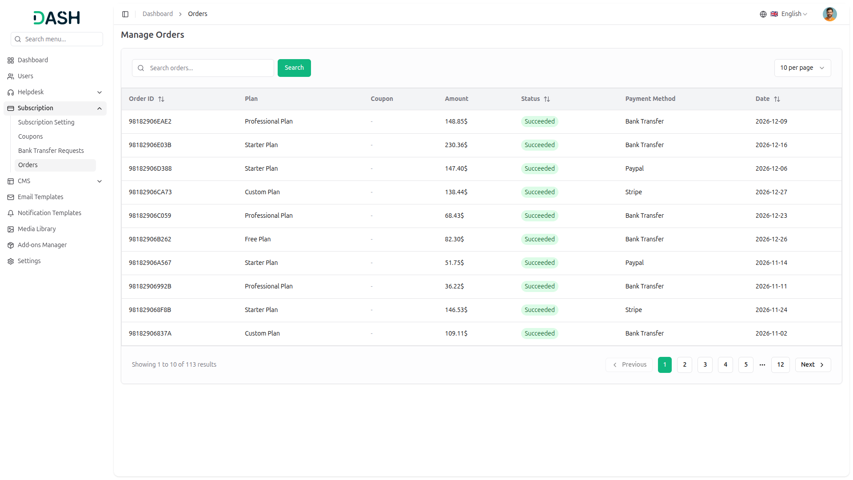Click the globe language icon
The height and width of the screenshot is (480, 853).
click(x=763, y=14)
